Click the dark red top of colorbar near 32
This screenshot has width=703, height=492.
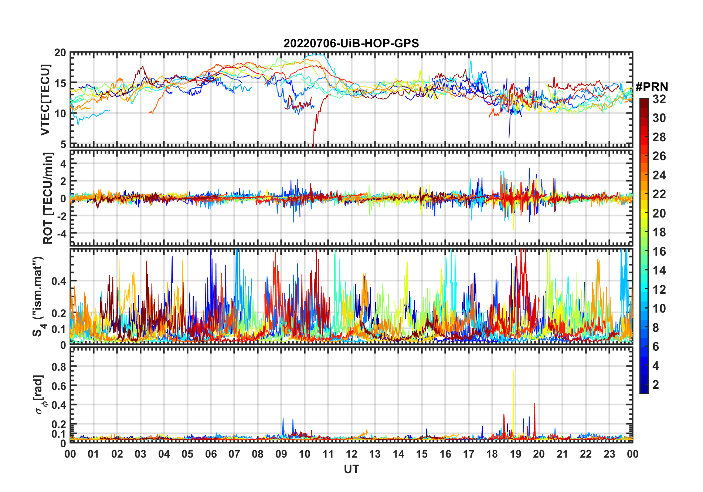pyautogui.click(x=644, y=101)
